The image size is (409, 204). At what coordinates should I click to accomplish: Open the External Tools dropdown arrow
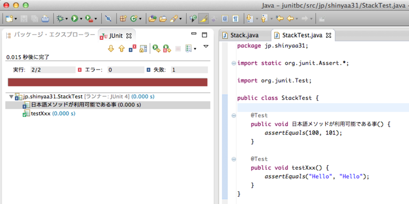[x=96, y=19]
